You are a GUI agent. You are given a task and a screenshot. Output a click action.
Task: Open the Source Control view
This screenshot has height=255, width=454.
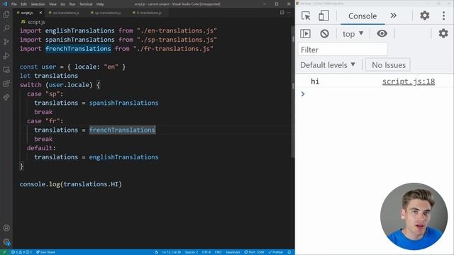click(6, 42)
